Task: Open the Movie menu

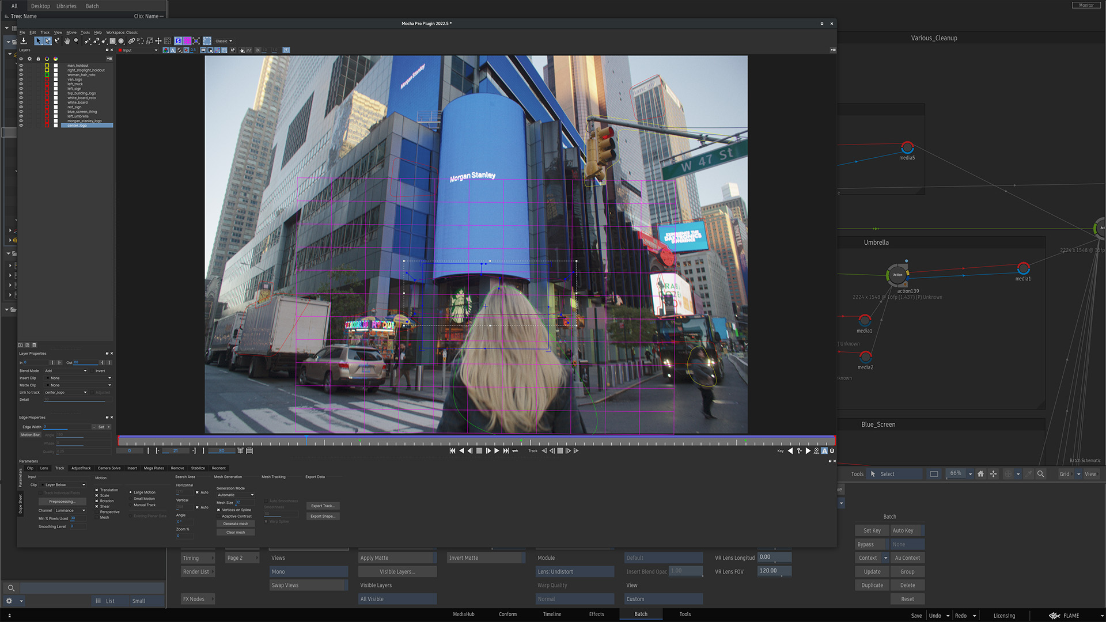Action: coord(71,32)
